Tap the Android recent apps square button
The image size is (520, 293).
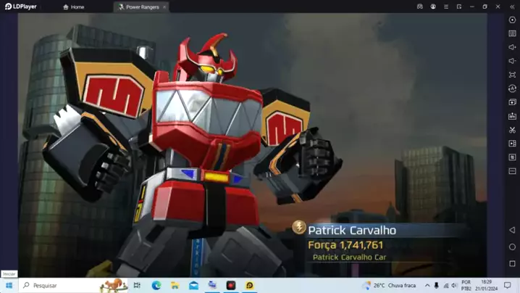point(512,263)
